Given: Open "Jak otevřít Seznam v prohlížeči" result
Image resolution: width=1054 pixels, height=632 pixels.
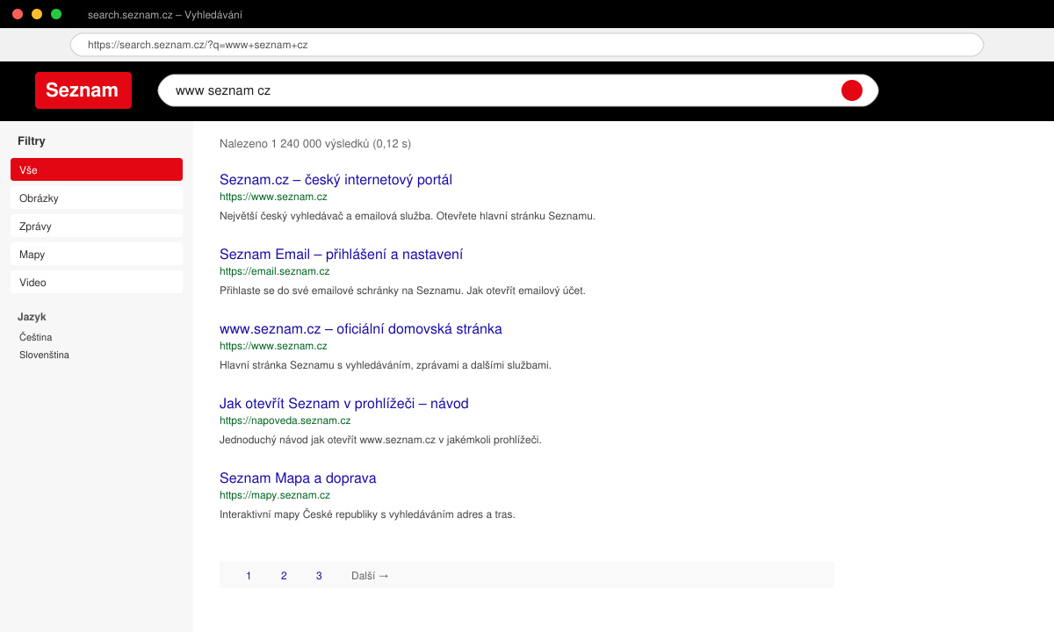Looking at the screenshot, I should (344, 404).
